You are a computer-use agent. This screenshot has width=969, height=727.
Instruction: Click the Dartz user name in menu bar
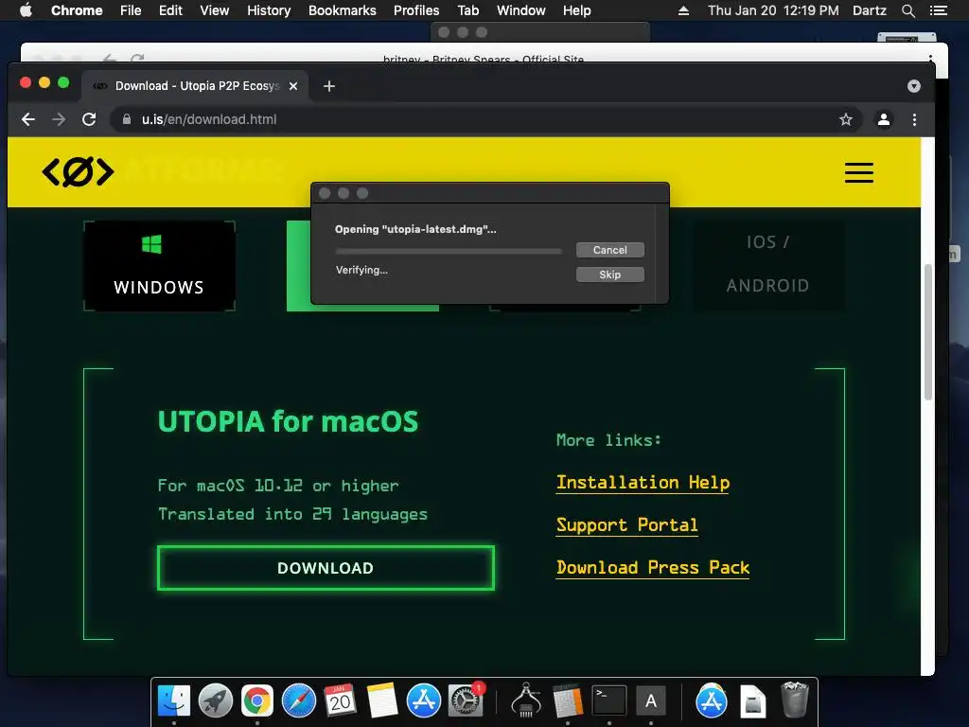tap(869, 10)
